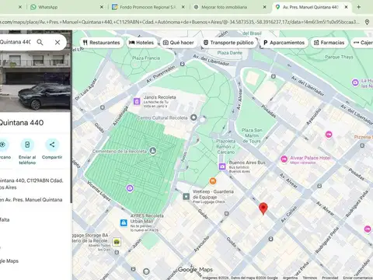373x280 pixels.
Task: Click Enviar al teléfono icon
Action: pyautogui.click(x=27, y=145)
